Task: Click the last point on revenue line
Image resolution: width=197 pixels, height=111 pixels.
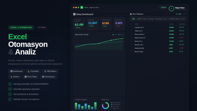Action: coord(123,38)
